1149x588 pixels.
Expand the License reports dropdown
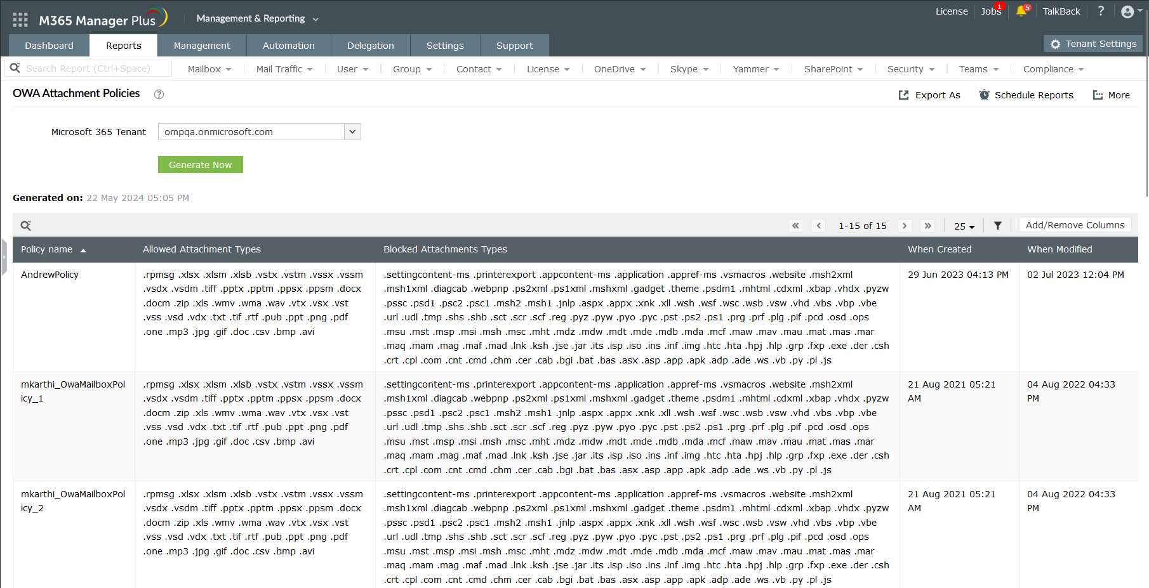548,69
